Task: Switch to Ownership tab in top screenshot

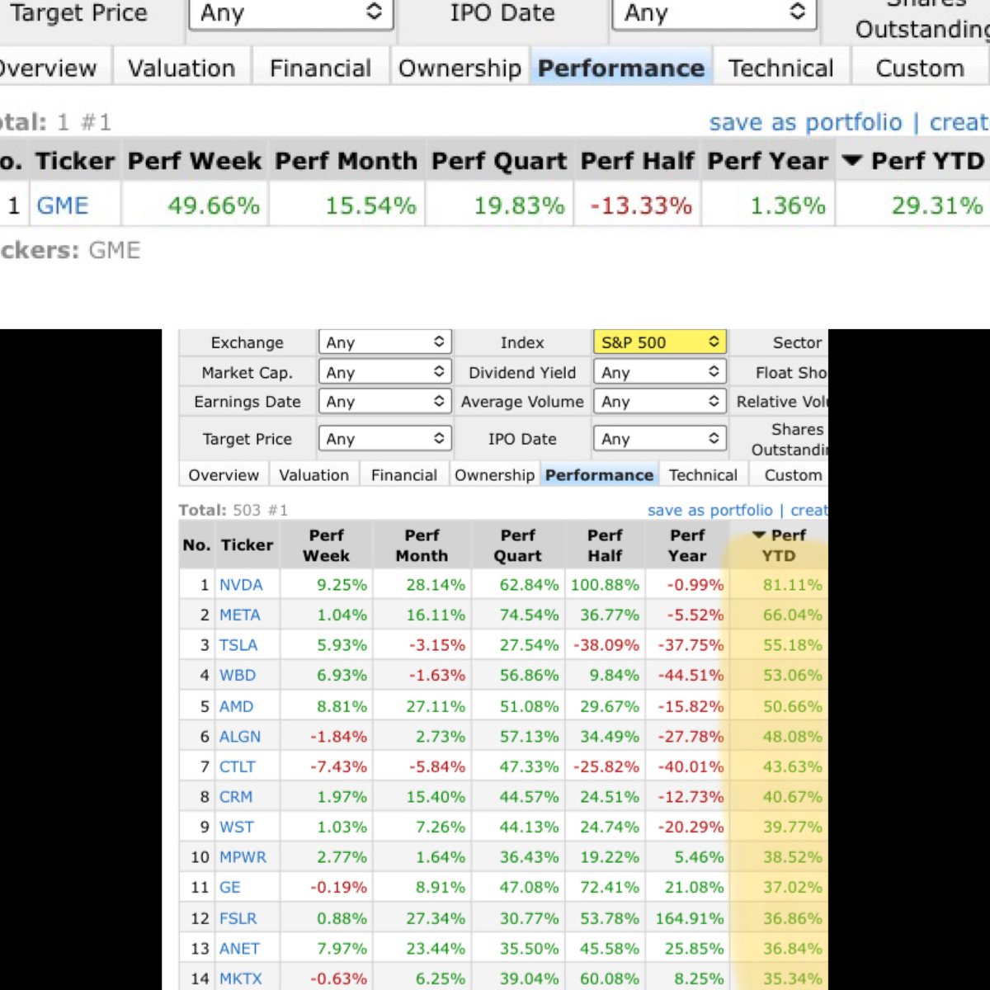Action: click(x=460, y=68)
